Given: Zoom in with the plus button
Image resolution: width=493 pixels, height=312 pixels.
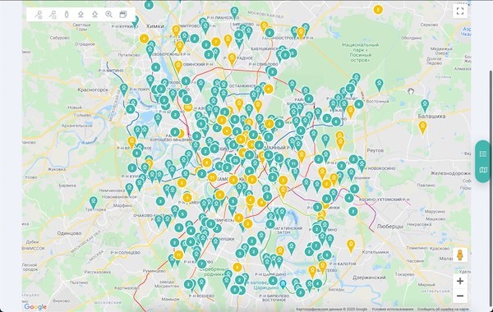Looking at the screenshot, I should 460,281.
